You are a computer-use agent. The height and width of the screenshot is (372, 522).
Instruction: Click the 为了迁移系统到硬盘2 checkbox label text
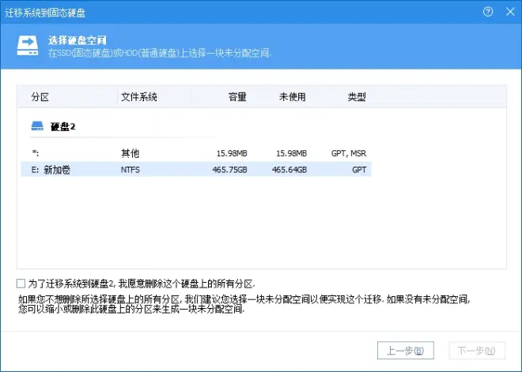pos(142,284)
